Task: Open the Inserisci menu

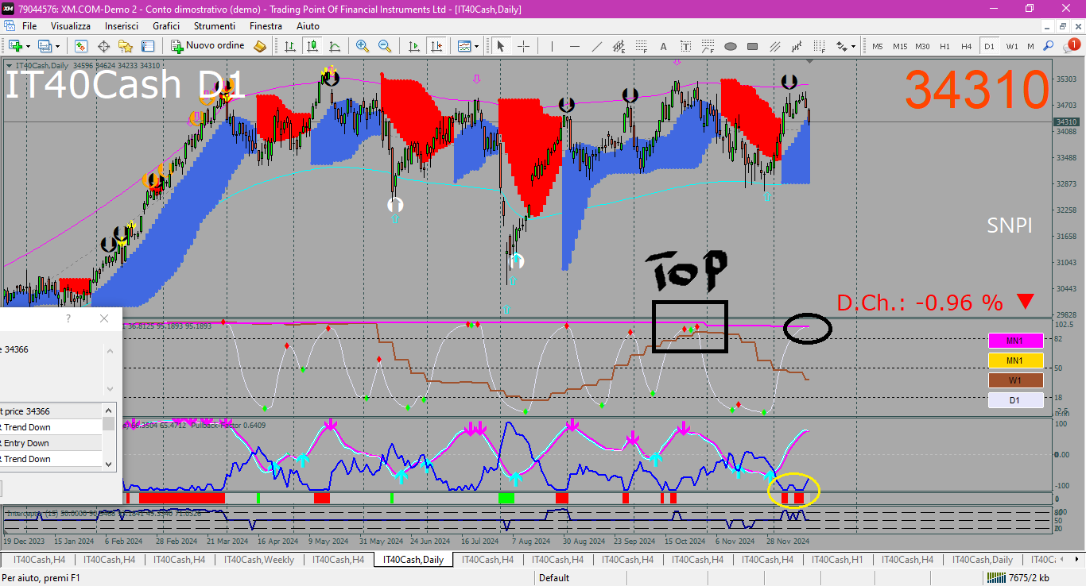Action: point(121,26)
